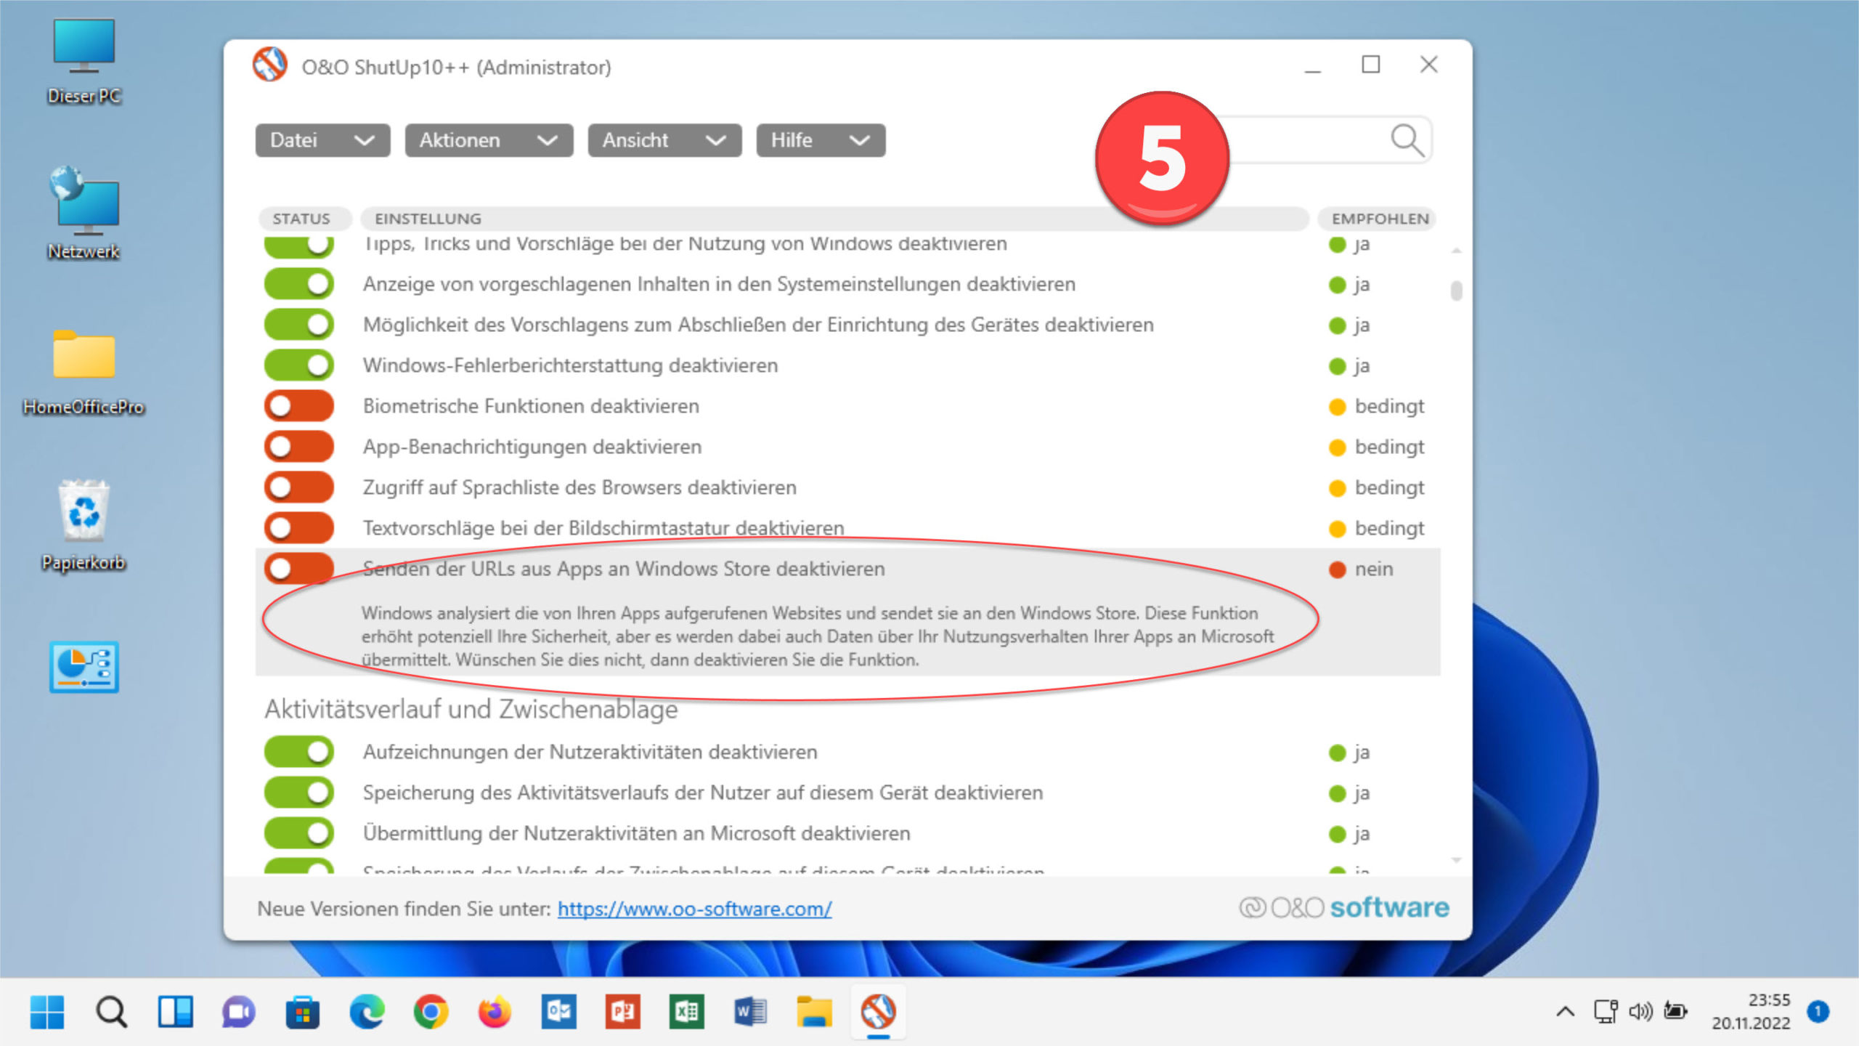Expand the Aktionen menu
1859x1046 pixels.
pyautogui.click(x=487, y=139)
